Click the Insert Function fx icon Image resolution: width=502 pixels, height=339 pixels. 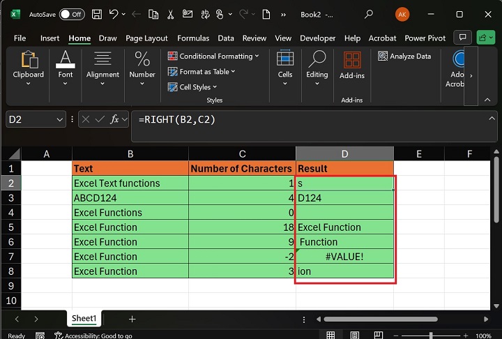tap(116, 119)
